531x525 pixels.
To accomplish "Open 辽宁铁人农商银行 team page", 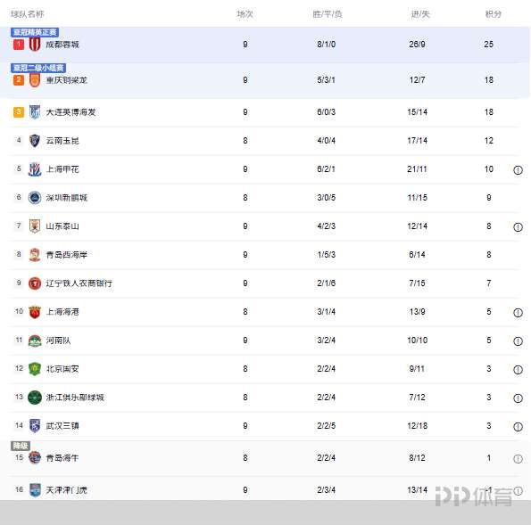I will 79,283.
